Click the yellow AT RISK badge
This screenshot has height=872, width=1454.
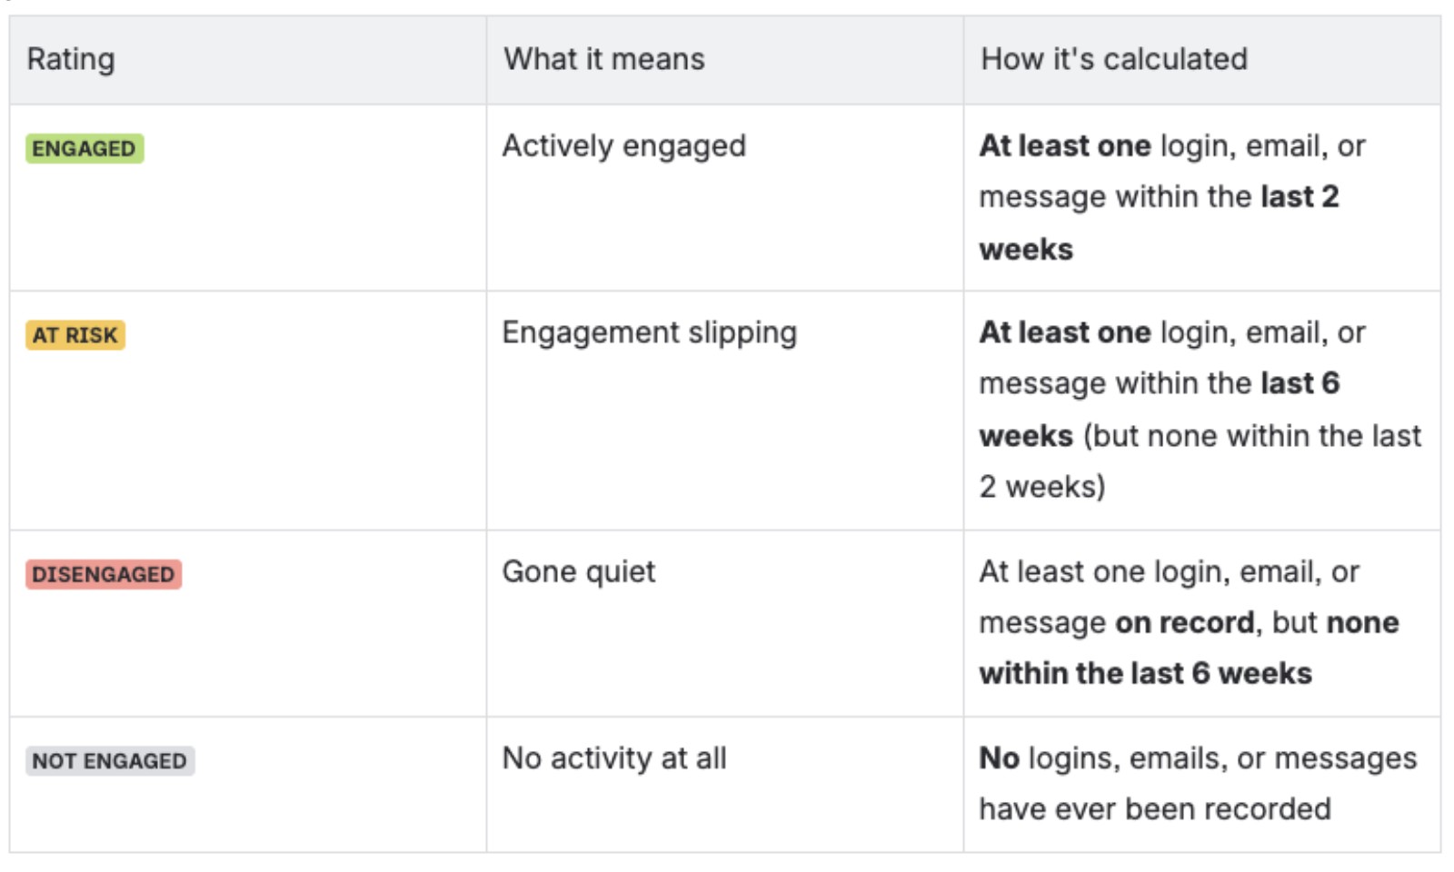pos(75,335)
